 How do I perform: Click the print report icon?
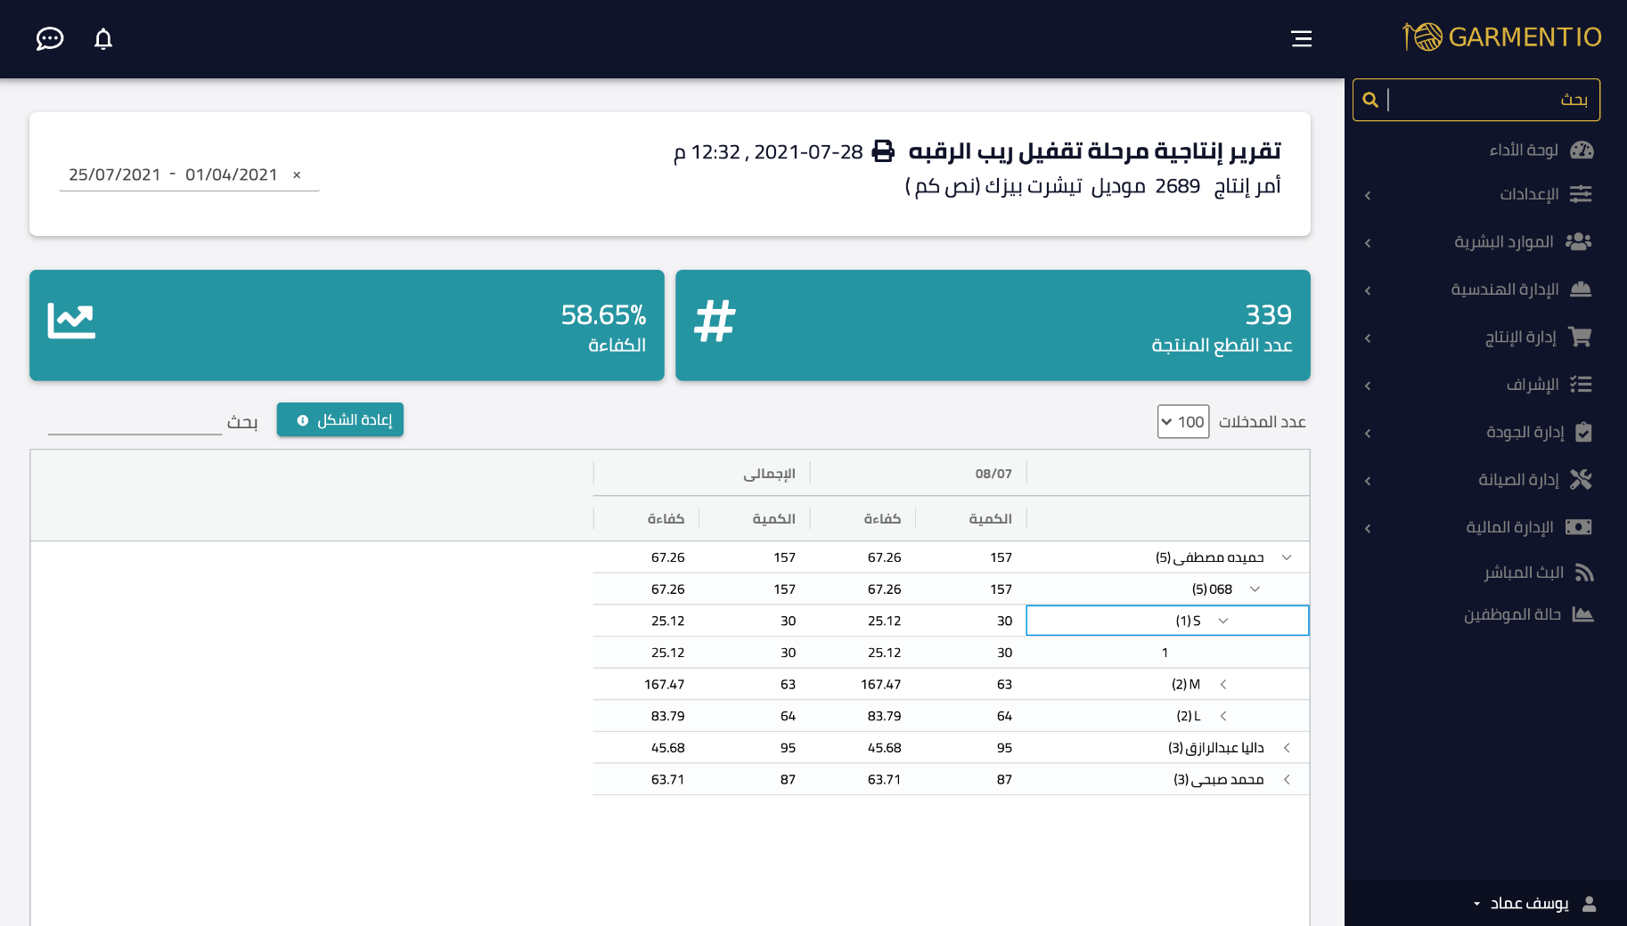[x=883, y=151]
